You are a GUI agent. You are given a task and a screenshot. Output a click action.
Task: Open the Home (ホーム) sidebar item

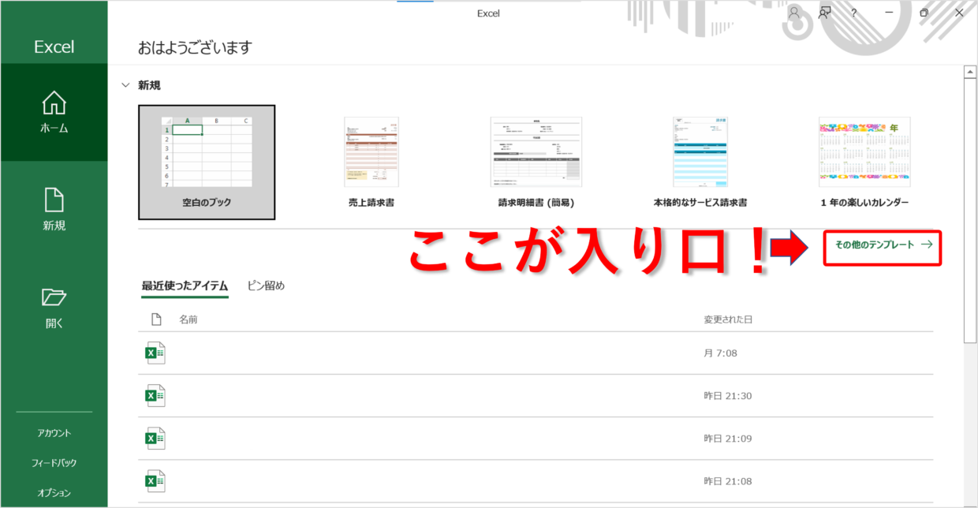click(54, 112)
